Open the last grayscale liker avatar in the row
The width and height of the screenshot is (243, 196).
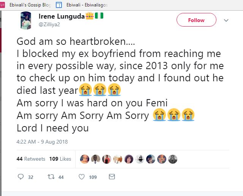pos(173,159)
